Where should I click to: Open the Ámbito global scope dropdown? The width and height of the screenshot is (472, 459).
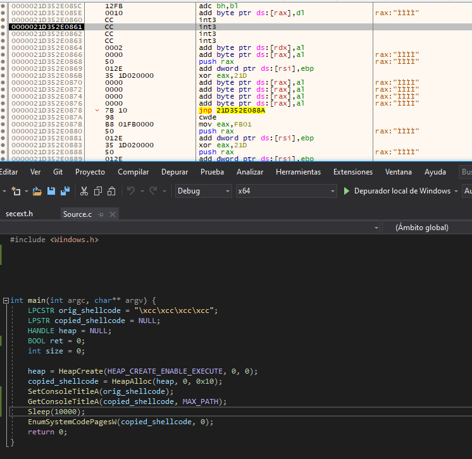427,228
